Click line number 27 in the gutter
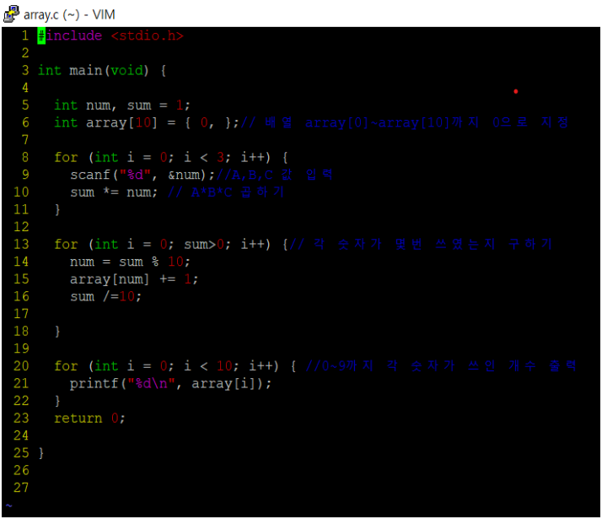 (x=21, y=488)
